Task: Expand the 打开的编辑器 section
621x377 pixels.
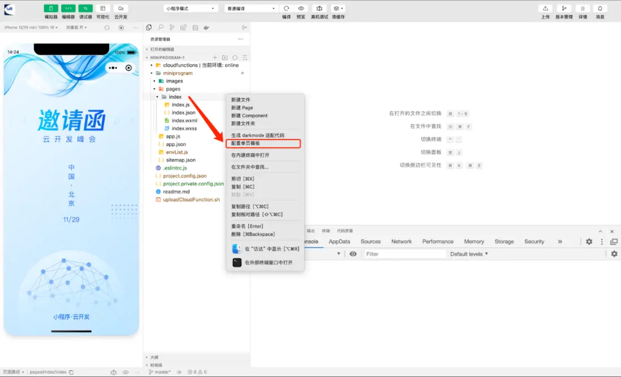Action: [162, 49]
